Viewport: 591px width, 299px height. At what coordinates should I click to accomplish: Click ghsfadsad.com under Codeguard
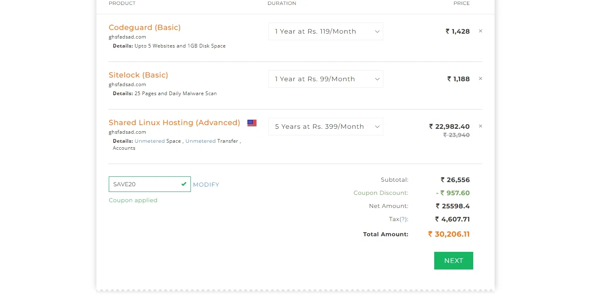point(127,37)
